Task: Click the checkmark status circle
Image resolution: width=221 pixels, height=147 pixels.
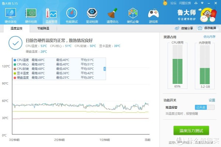Action: tap(15, 43)
